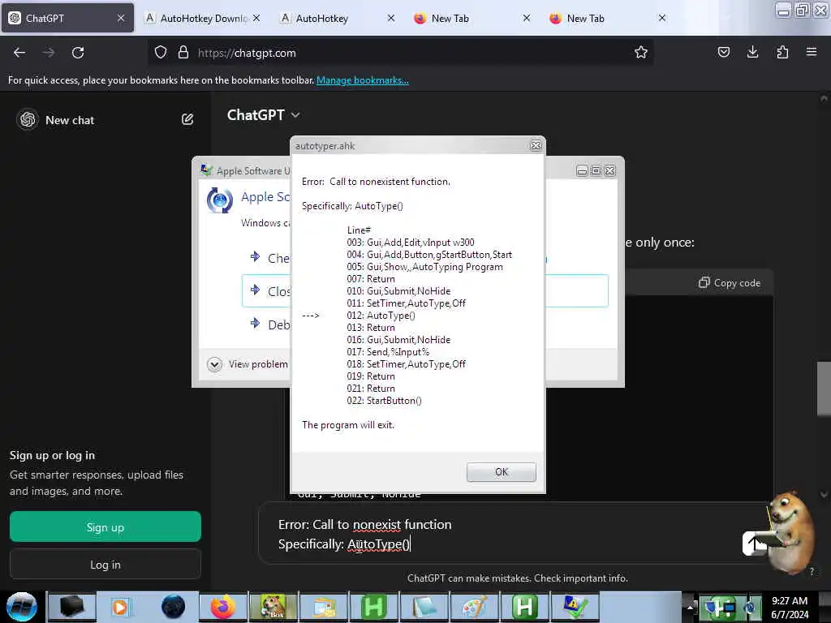This screenshot has height=623, width=831.
Task: Reload the current page
Action: [x=78, y=53]
